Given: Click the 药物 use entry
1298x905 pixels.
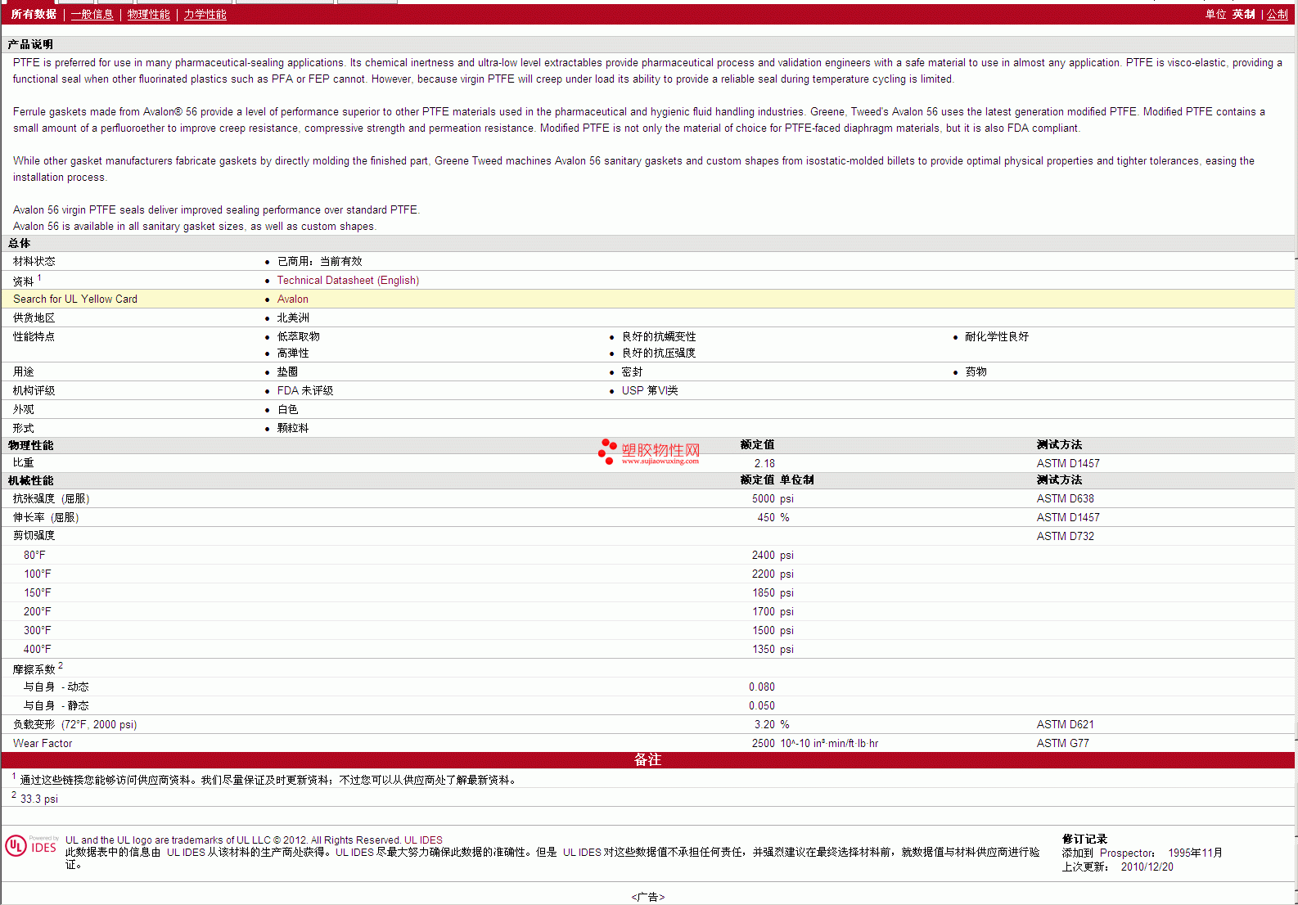Looking at the screenshot, I should (x=976, y=371).
